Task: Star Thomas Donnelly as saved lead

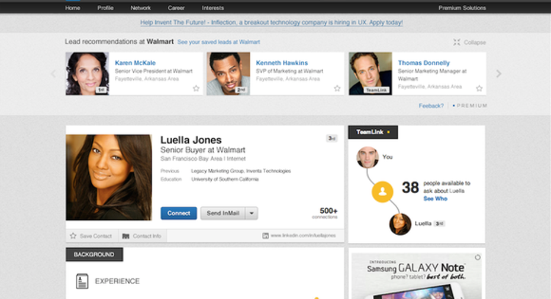Action: tap(479, 89)
